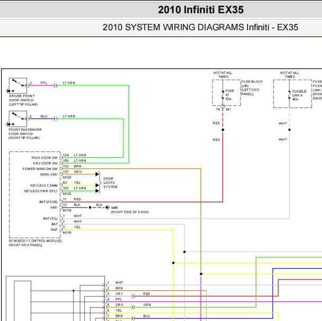Click the "POWER WINDOW SW" terminal label
322x321 pixels.
coord(40,169)
